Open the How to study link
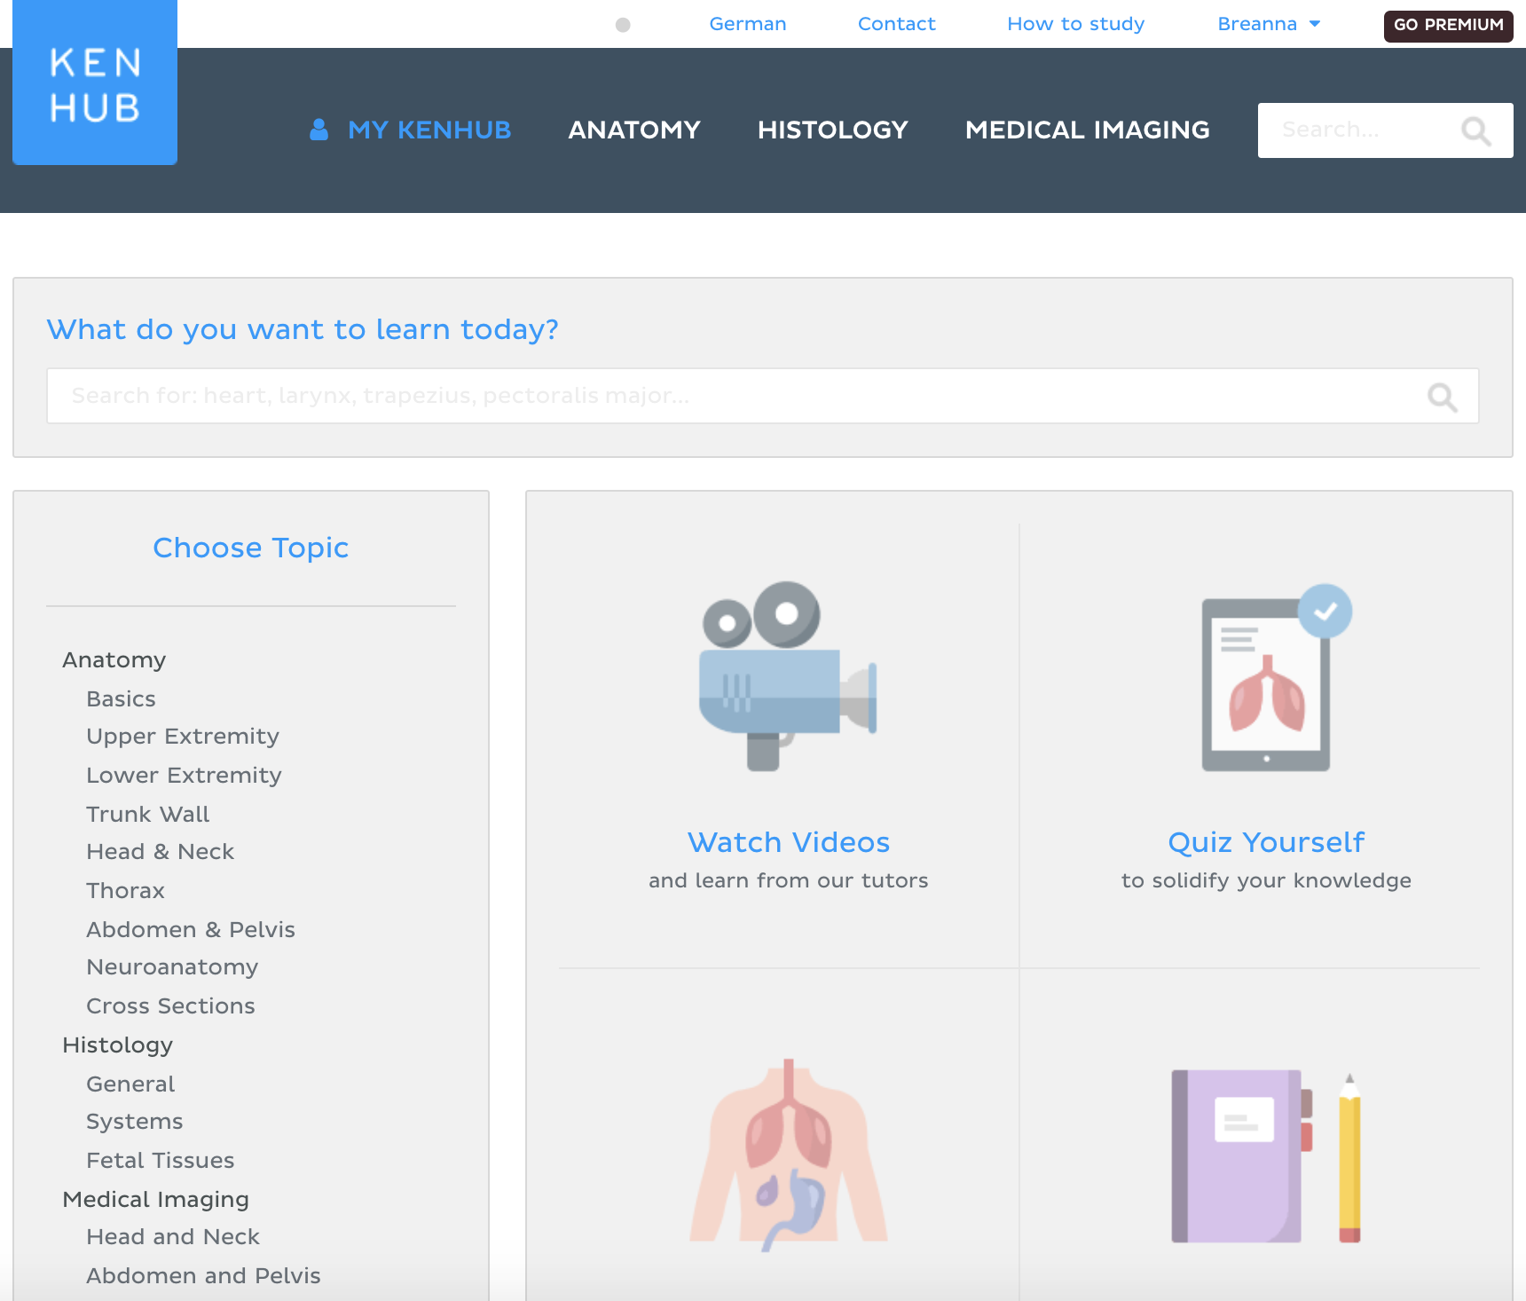 point(1076,24)
